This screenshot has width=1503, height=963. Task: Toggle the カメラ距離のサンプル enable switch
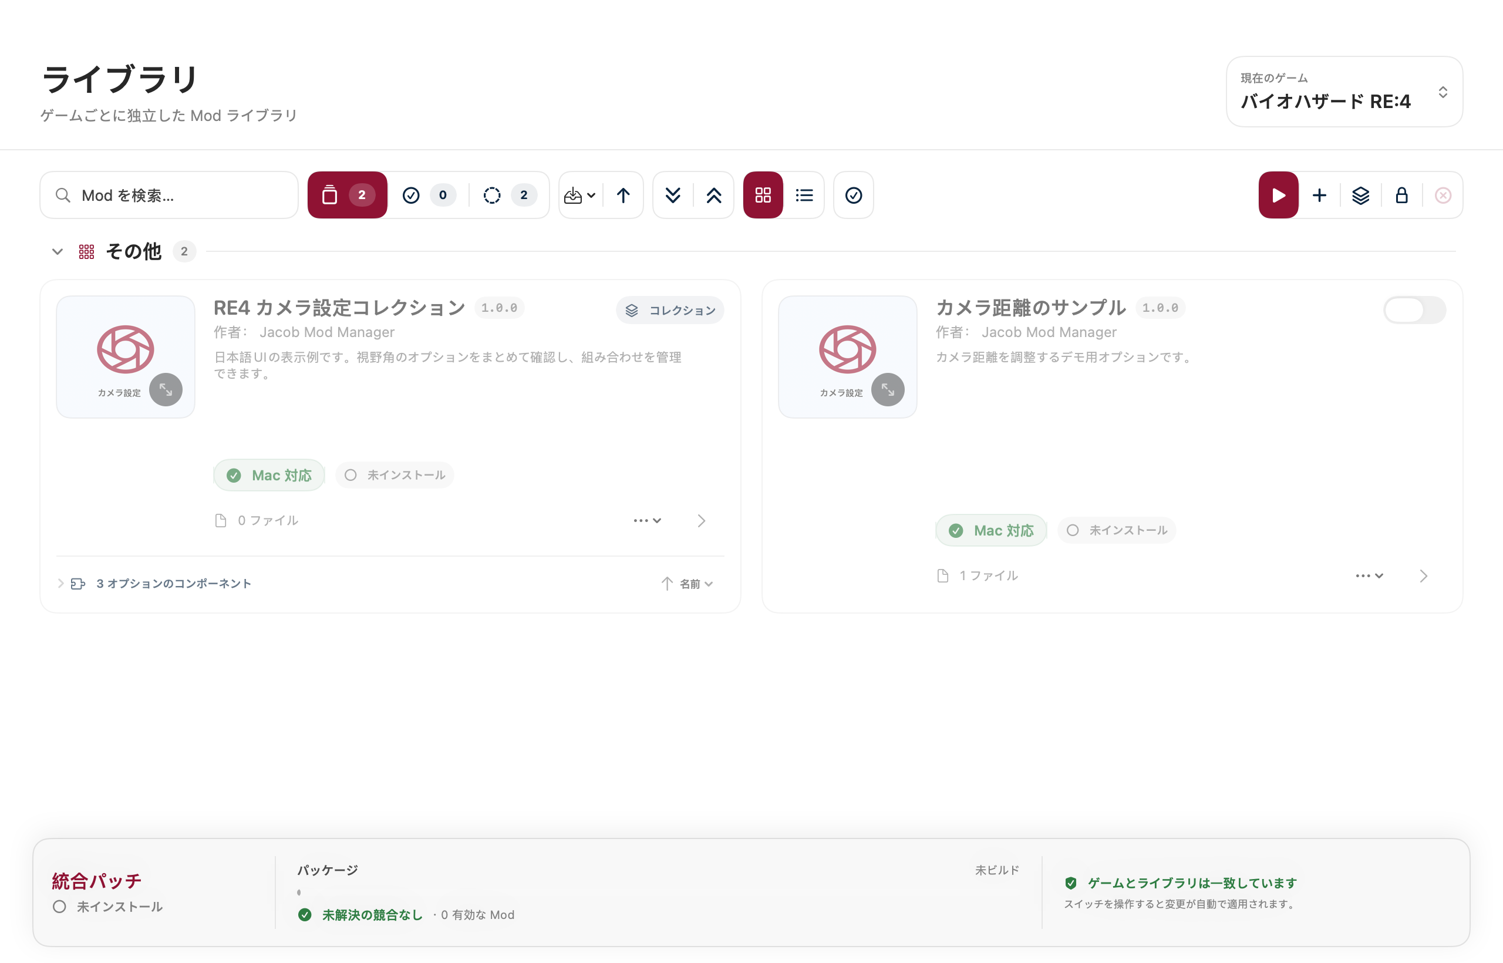click(x=1414, y=310)
